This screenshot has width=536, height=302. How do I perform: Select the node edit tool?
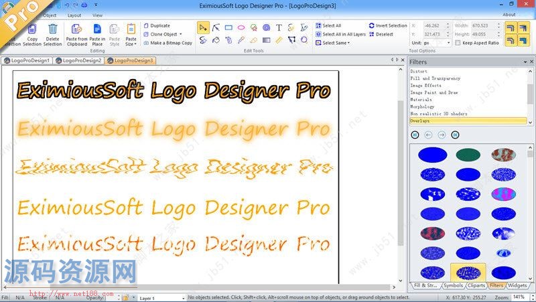pyautogui.click(x=216, y=27)
